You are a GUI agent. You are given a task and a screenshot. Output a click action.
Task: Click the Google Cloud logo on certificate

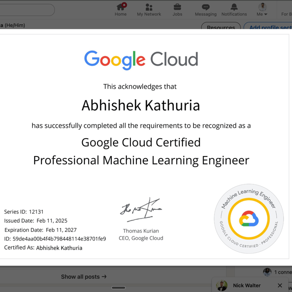(141, 60)
